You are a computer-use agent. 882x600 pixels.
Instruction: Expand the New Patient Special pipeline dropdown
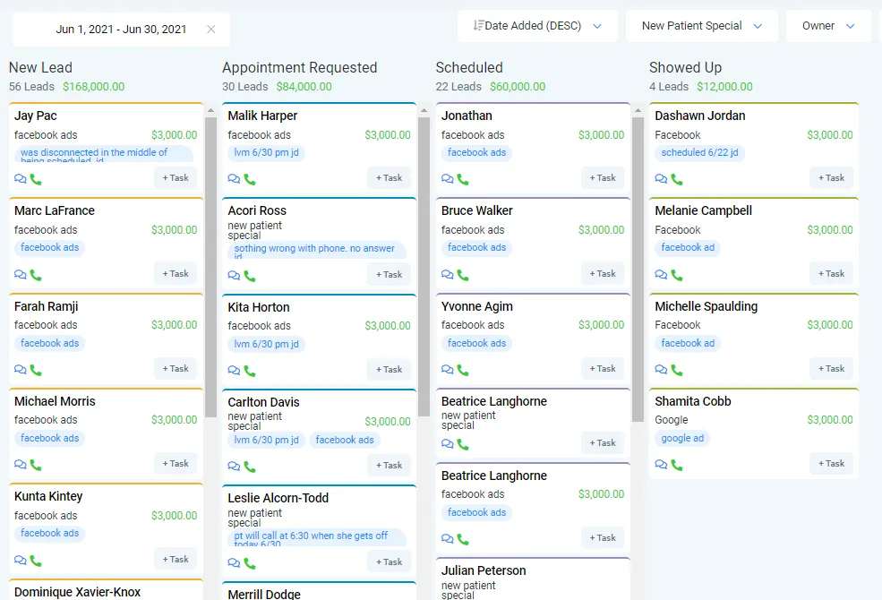[x=701, y=26]
